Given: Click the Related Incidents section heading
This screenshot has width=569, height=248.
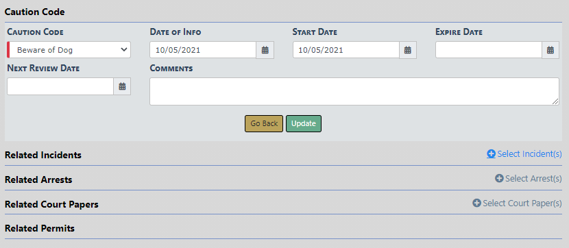Looking at the screenshot, I should (x=43, y=156).
